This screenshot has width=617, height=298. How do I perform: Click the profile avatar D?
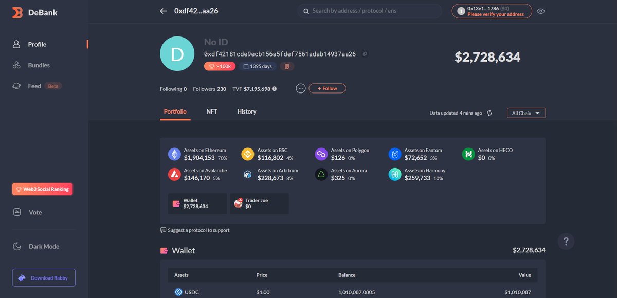pyautogui.click(x=177, y=54)
